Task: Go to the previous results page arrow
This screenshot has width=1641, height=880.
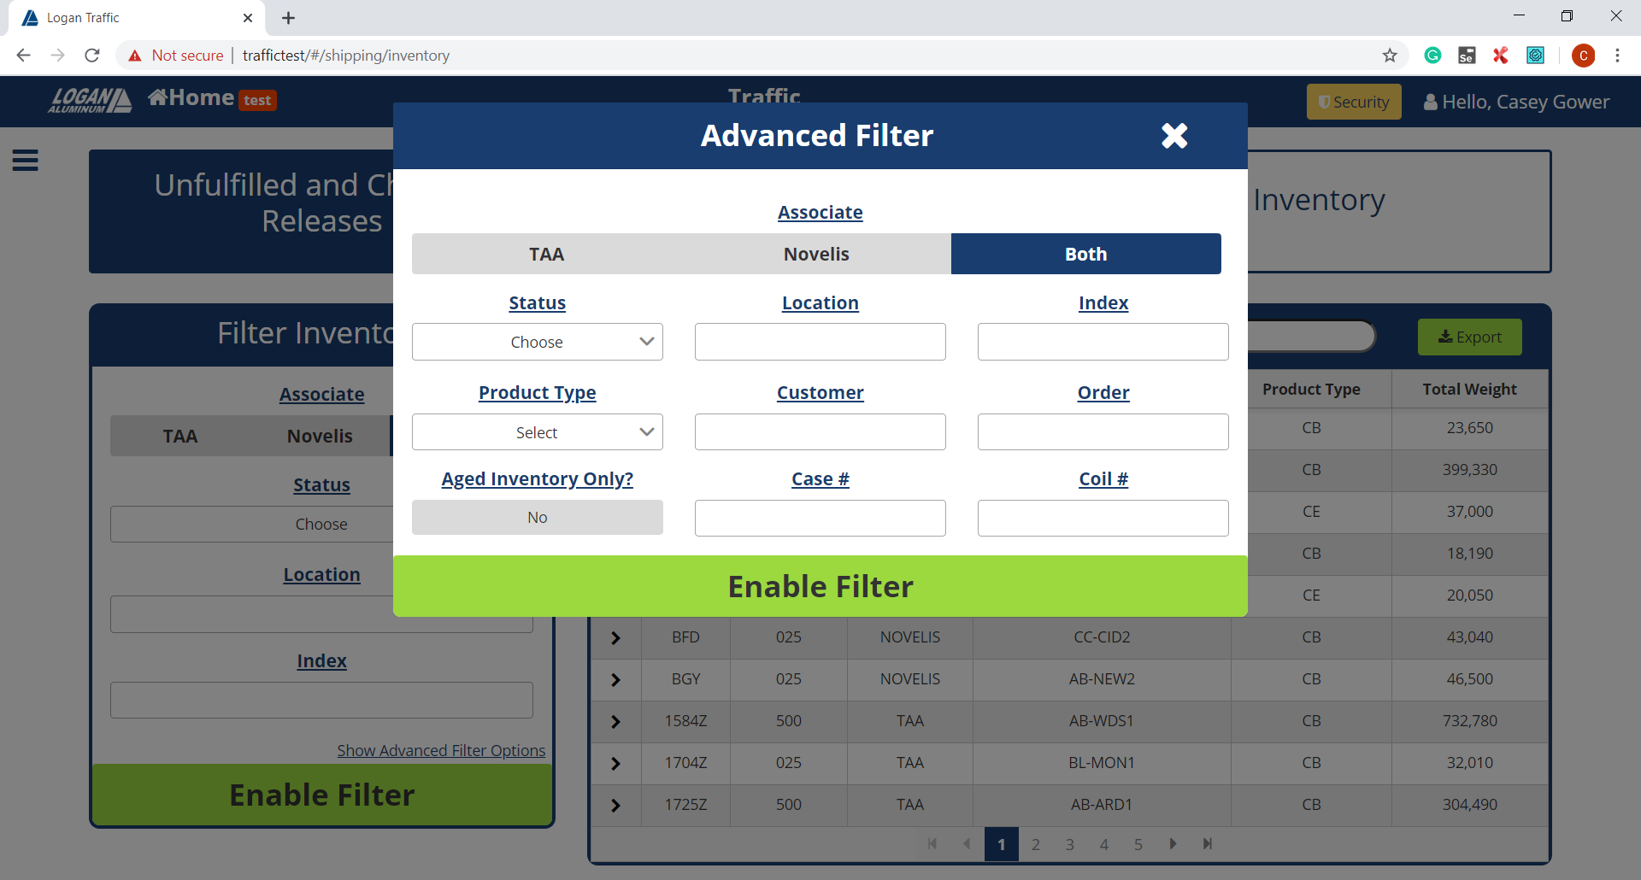Action: (x=967, y=844)
